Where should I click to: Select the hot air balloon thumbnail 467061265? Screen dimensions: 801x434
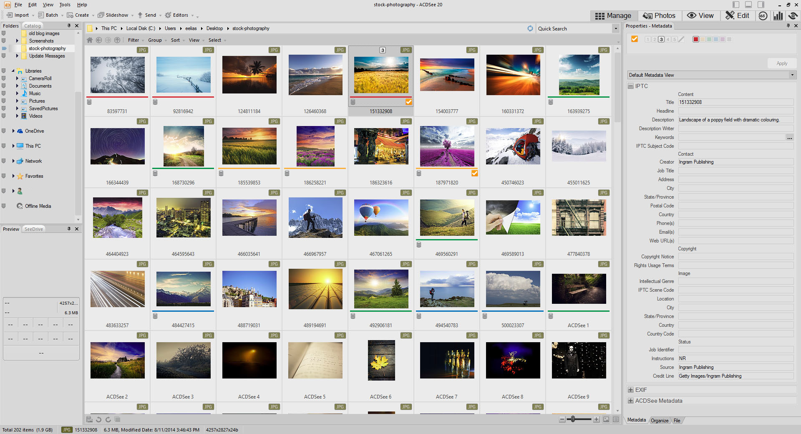(381, 217)
